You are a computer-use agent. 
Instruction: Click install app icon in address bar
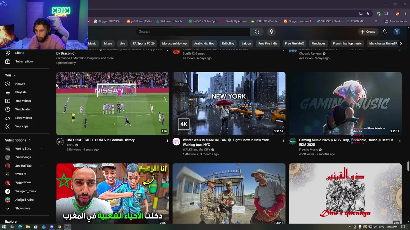[361, 13]
